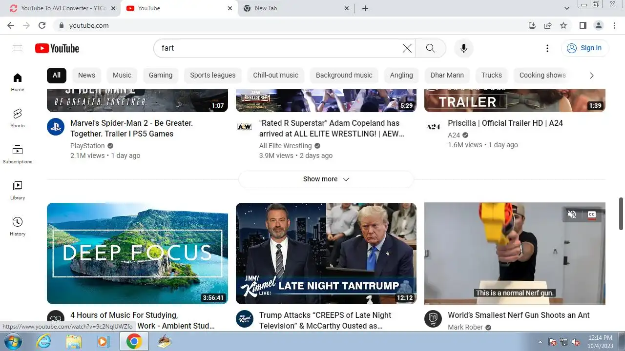Select the All filter chip
625x351 pixels.
pos(57,75)
